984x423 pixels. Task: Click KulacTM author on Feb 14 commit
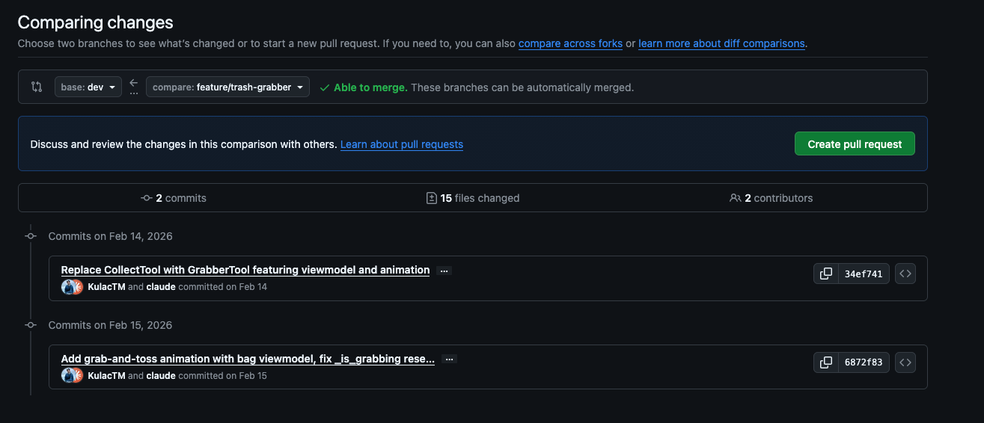click(x=106, y=287)
